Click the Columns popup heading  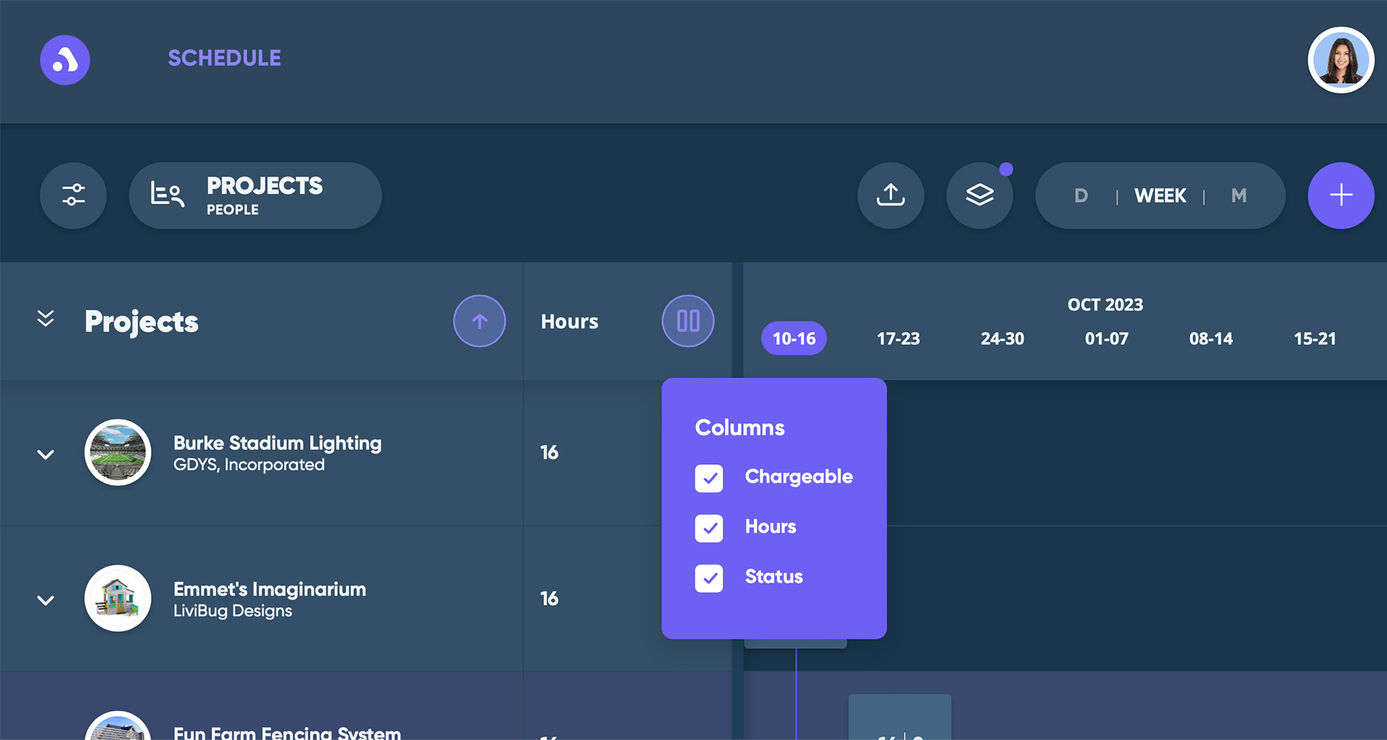740,427
